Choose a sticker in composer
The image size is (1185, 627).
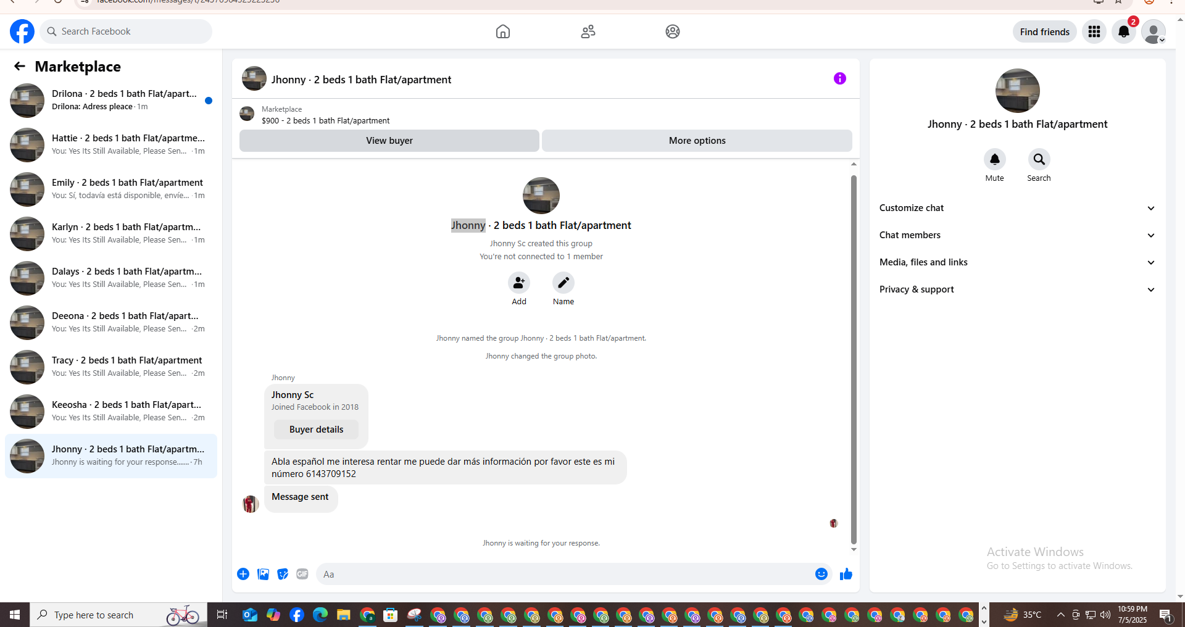pyautogui.click(x=283, y=574)
